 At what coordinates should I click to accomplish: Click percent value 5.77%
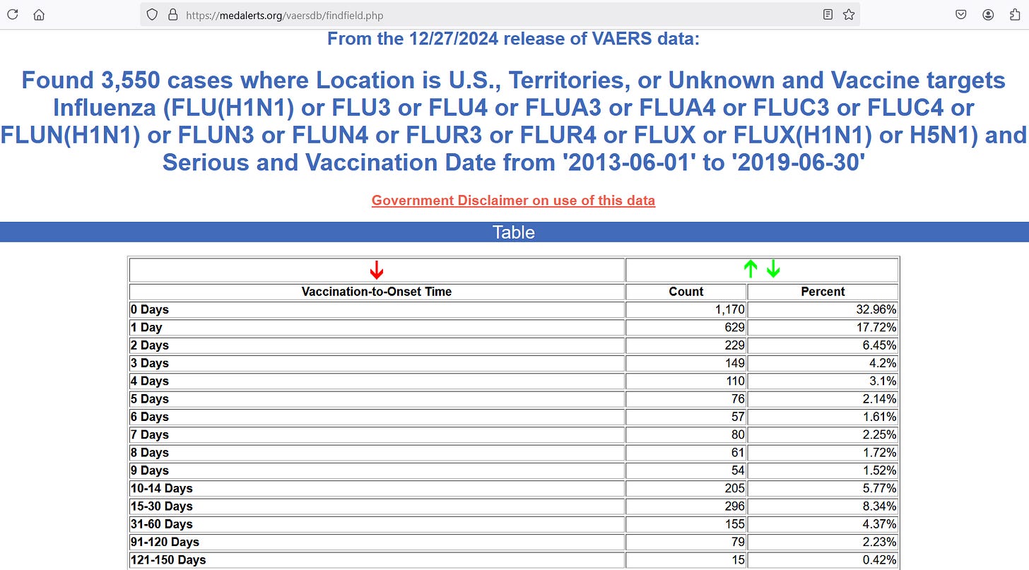click(x=881, y=489)
